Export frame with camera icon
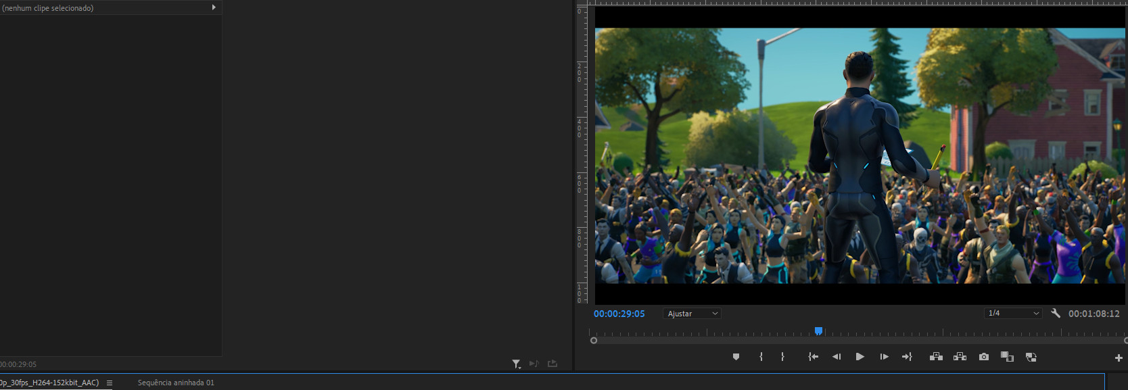Viewport: 1128px width, 390px height. pos(983,357)
